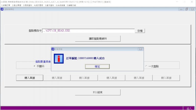Image resolution: width=196 pixels, height=110 pixels.
Task: Open the 3.帳款資料 menu
Action: (28, 5)
